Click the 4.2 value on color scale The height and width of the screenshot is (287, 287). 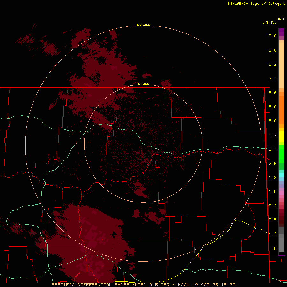[273, 135]
